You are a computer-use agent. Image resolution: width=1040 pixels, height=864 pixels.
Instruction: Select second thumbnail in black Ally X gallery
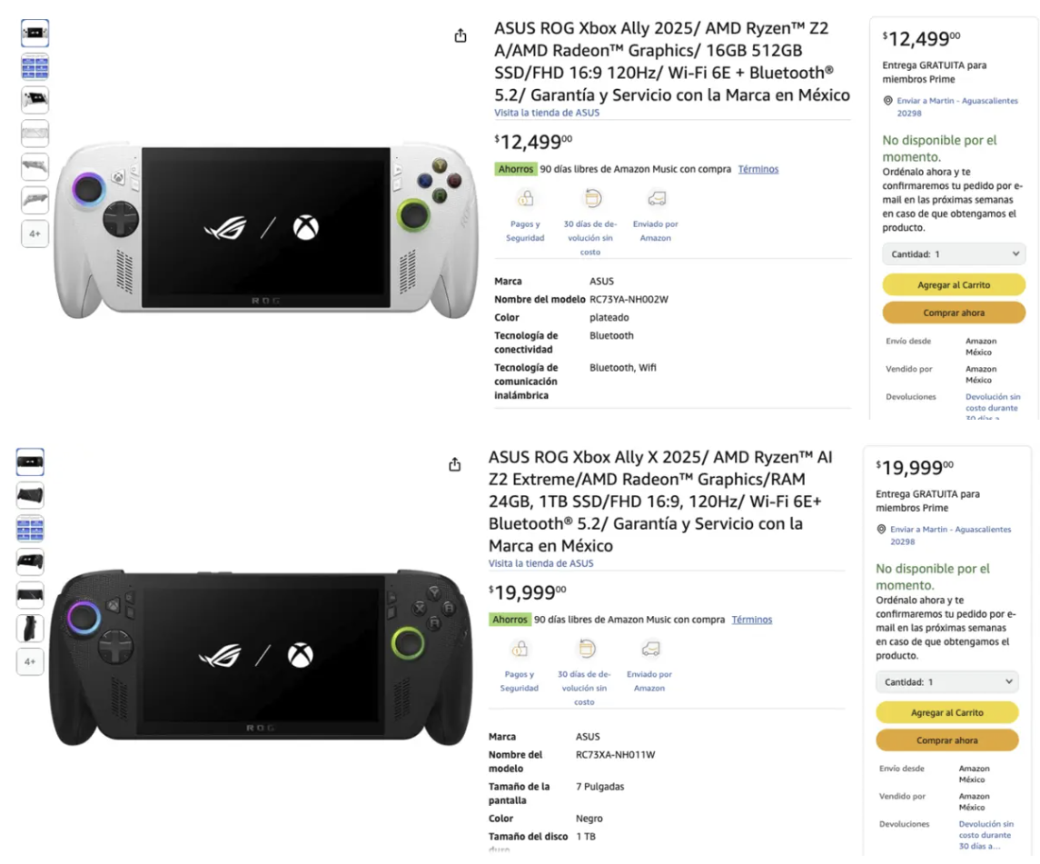pos(30,495)
